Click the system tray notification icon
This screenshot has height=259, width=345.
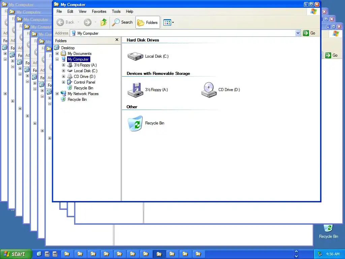coord(320,254)
